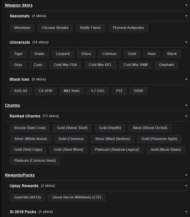
Task: Collapse the Universals group arrow
Action: (x=186, y=42)
